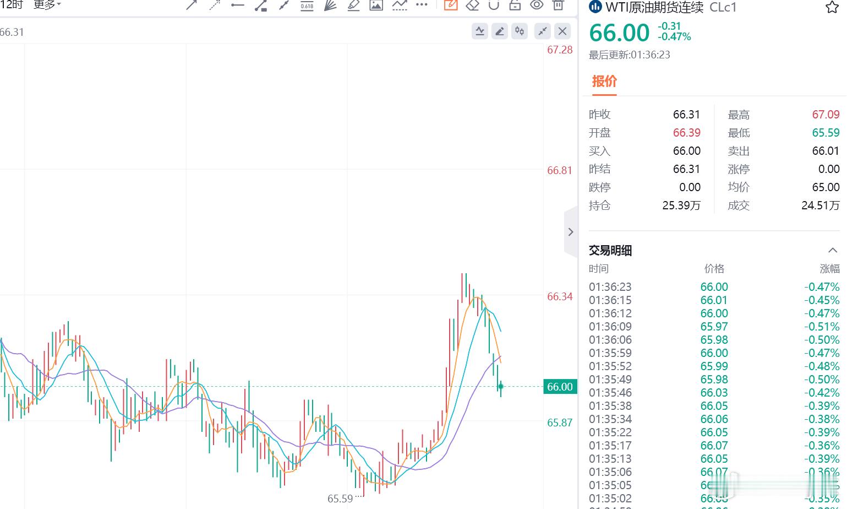Viewport: 847px width, 509px height.
Task: Select the eraser tool
Action: click(472, 5)
